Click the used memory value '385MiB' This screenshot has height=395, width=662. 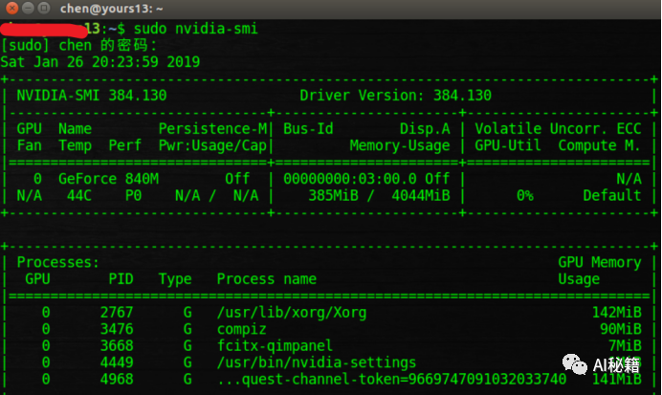click(333, 196)
